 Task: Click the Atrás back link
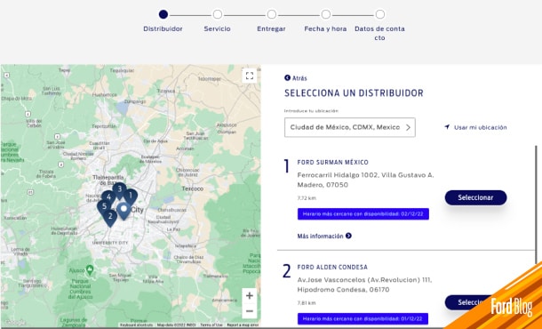pos(296,78)
